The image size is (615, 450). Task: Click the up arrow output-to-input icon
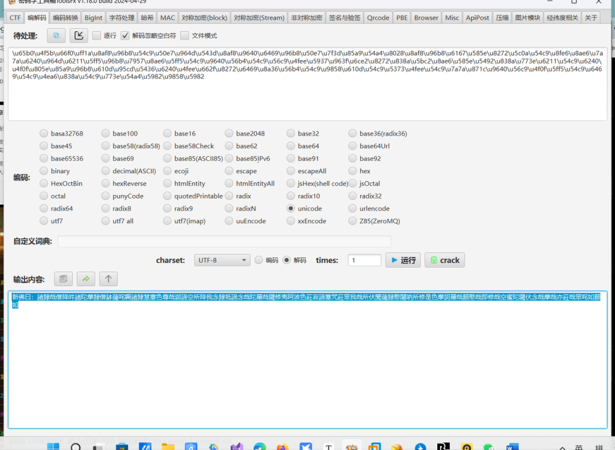tap(108, 279)
